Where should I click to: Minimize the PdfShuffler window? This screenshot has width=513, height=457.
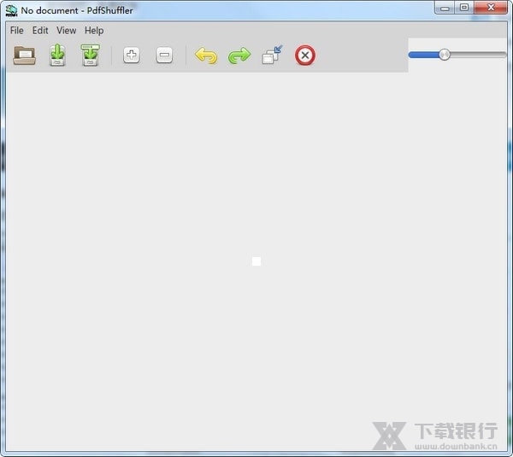tap(445, 8)
